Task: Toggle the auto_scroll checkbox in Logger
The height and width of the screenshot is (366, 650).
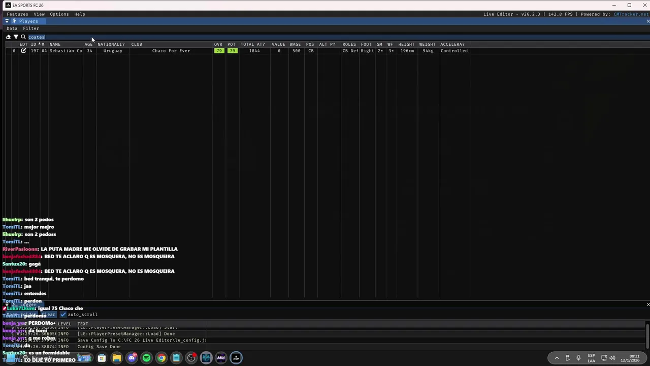Action: pyautogui.click(x=63, y=315)
